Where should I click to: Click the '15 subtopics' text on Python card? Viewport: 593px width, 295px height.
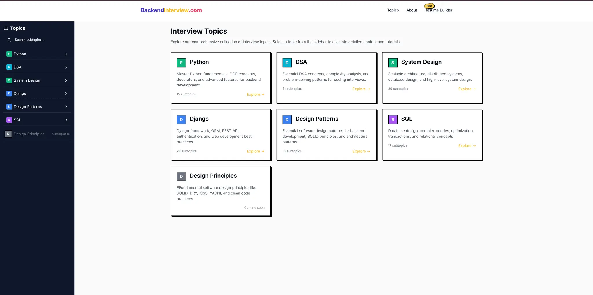coord(186,94)
